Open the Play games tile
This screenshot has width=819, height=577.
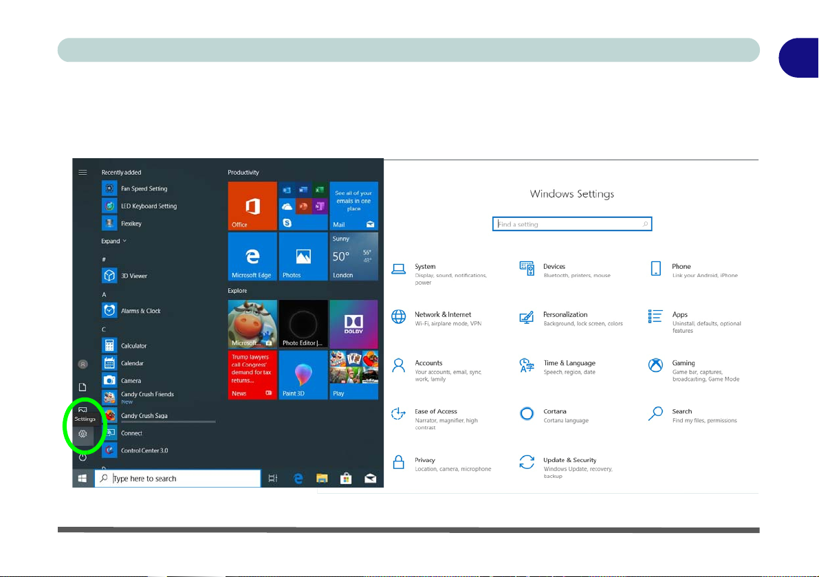click(353, 374)
